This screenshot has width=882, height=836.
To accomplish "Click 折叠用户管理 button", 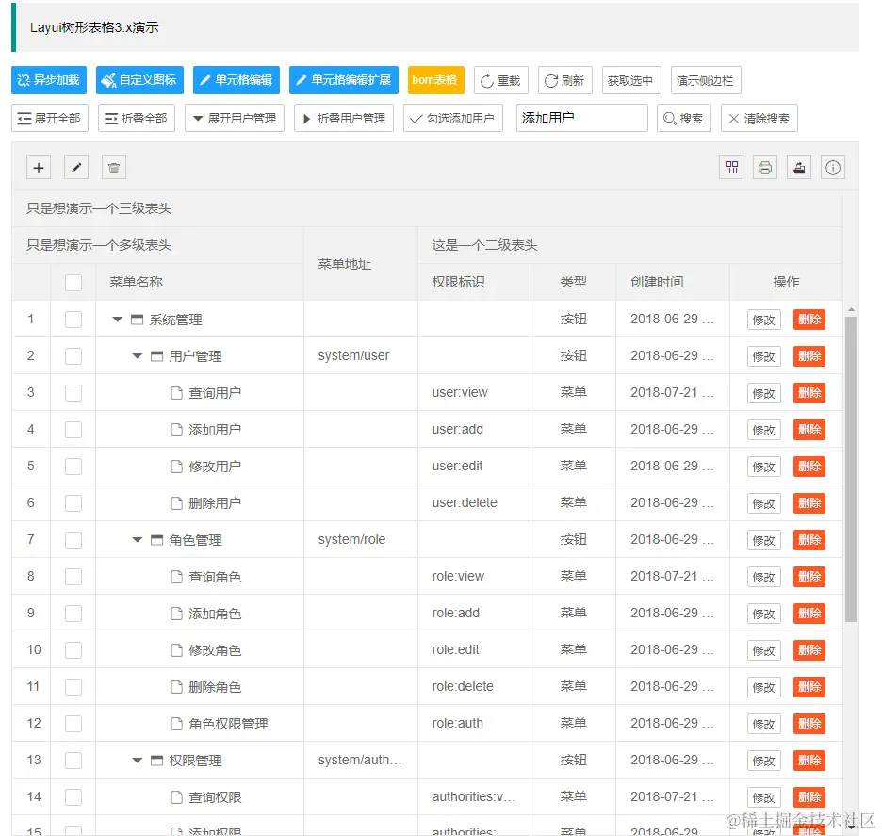I will point(344,118).
